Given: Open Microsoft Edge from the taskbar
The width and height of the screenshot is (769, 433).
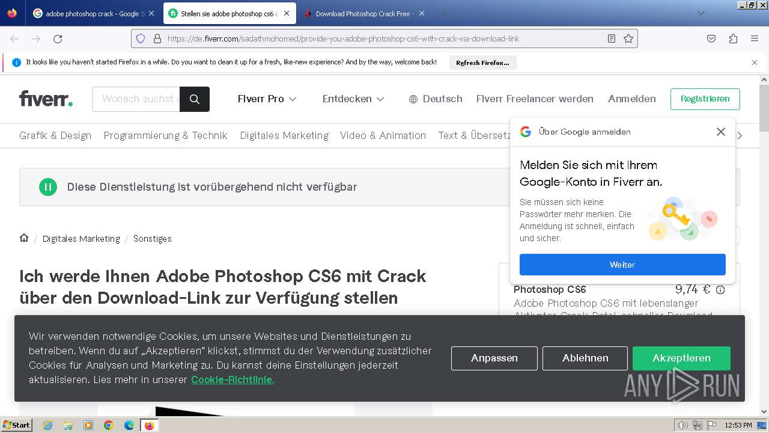Looking at the screenshot, I should (x=129, y=425).
